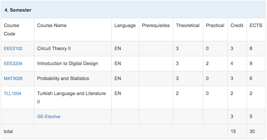This screenshot has width=267, height=140.
Task: Select the Practical column header
Action: [x=215, y=25]
